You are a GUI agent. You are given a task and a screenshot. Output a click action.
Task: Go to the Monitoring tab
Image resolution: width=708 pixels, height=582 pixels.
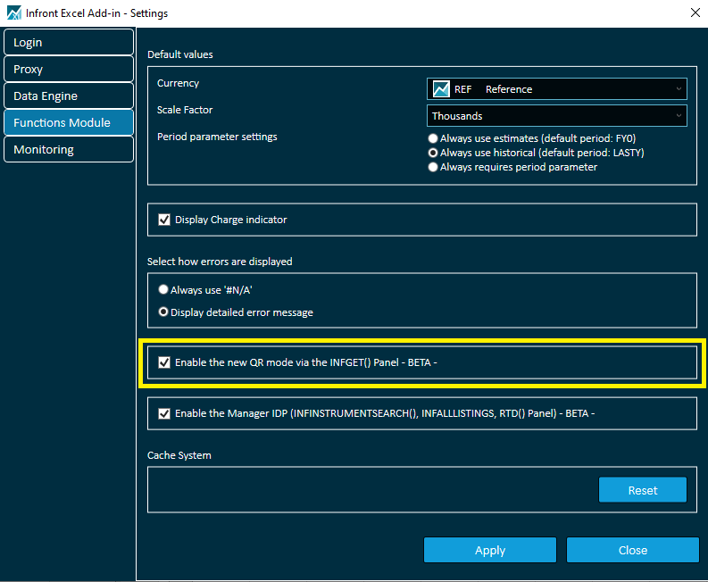(68, 150)
